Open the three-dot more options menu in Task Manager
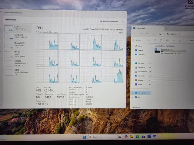 pos(123,21)
